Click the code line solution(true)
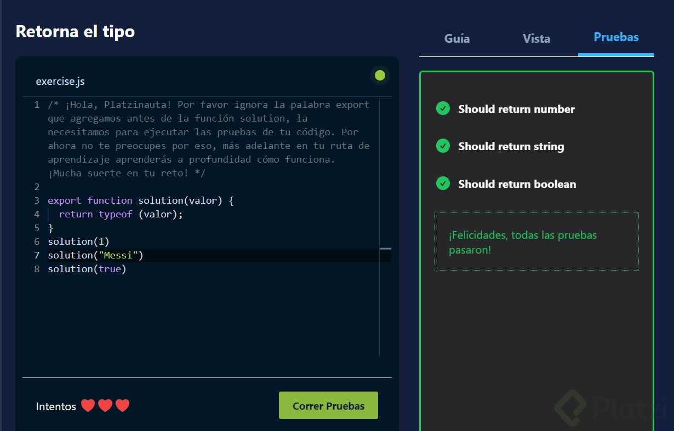The height and width of the screenshot is (431, 674). [x=87, y=269]
